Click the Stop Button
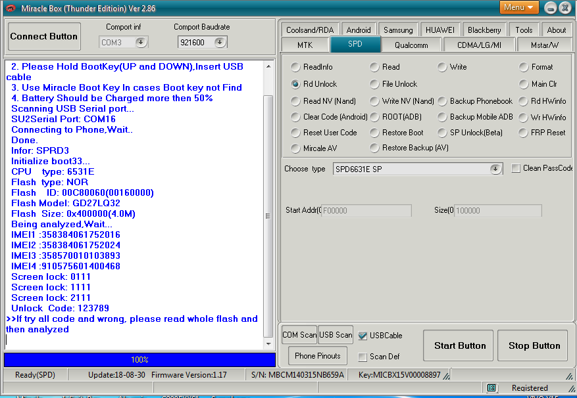 click(532, 345)
